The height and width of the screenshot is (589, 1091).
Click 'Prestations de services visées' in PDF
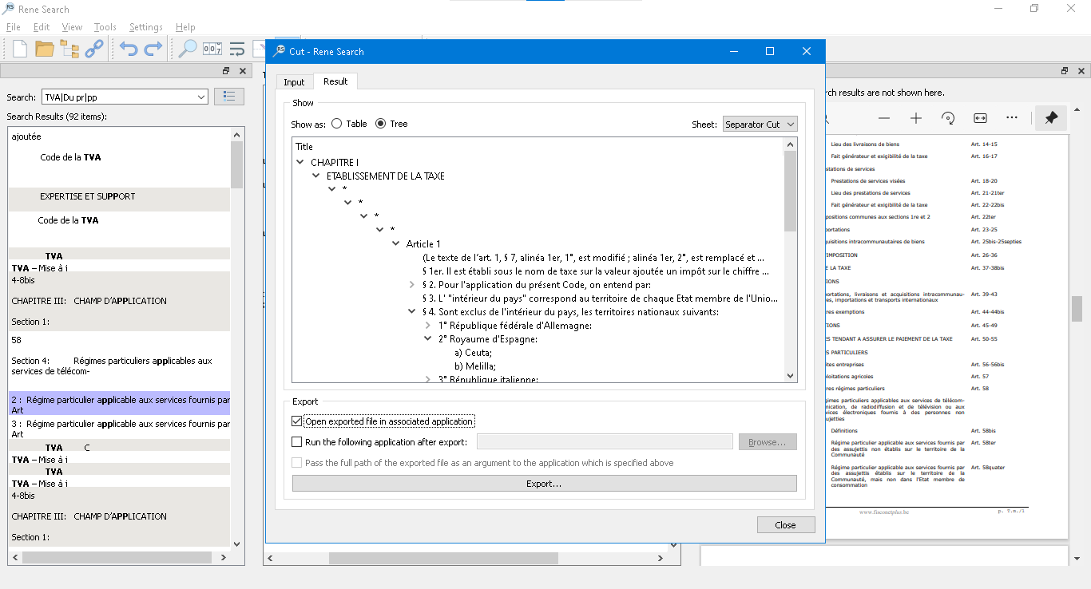click(x=867, y=181)
